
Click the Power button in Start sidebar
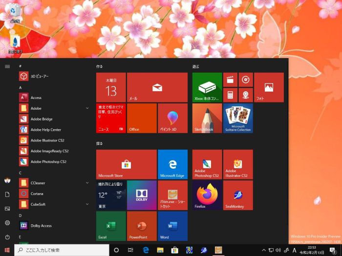[x=7, y=237]
